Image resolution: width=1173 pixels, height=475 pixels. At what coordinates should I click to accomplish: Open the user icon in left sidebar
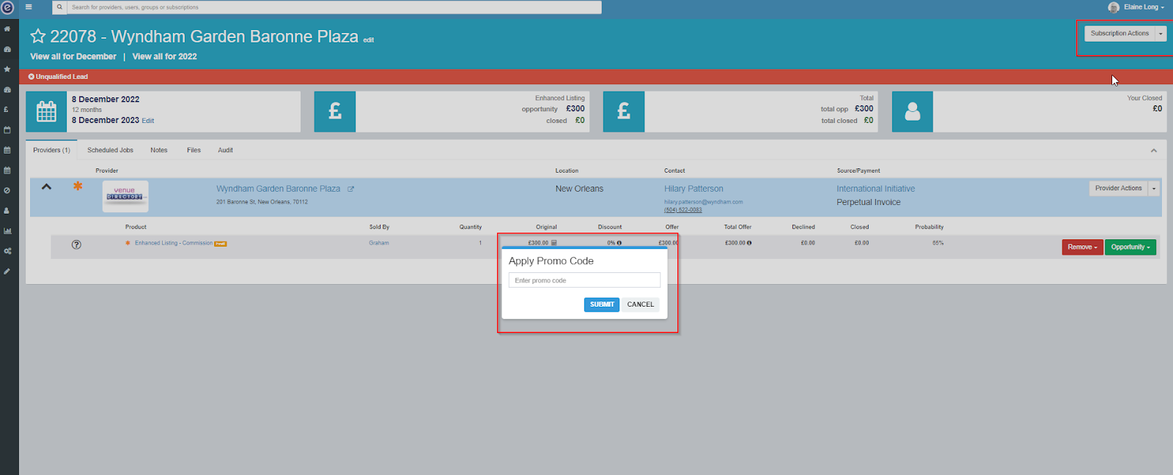pos(7,211)
